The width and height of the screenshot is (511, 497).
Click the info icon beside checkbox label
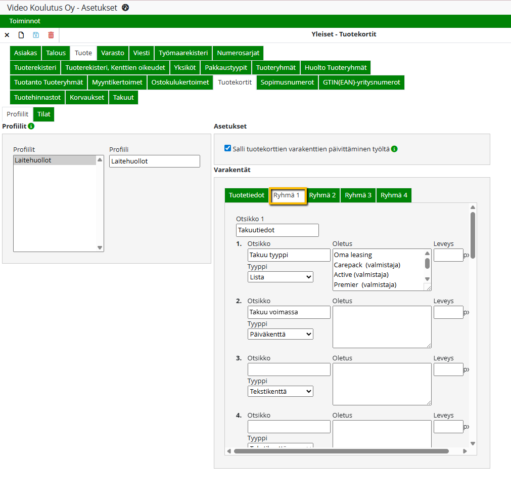pyautogui.click(x=394, y=149)
